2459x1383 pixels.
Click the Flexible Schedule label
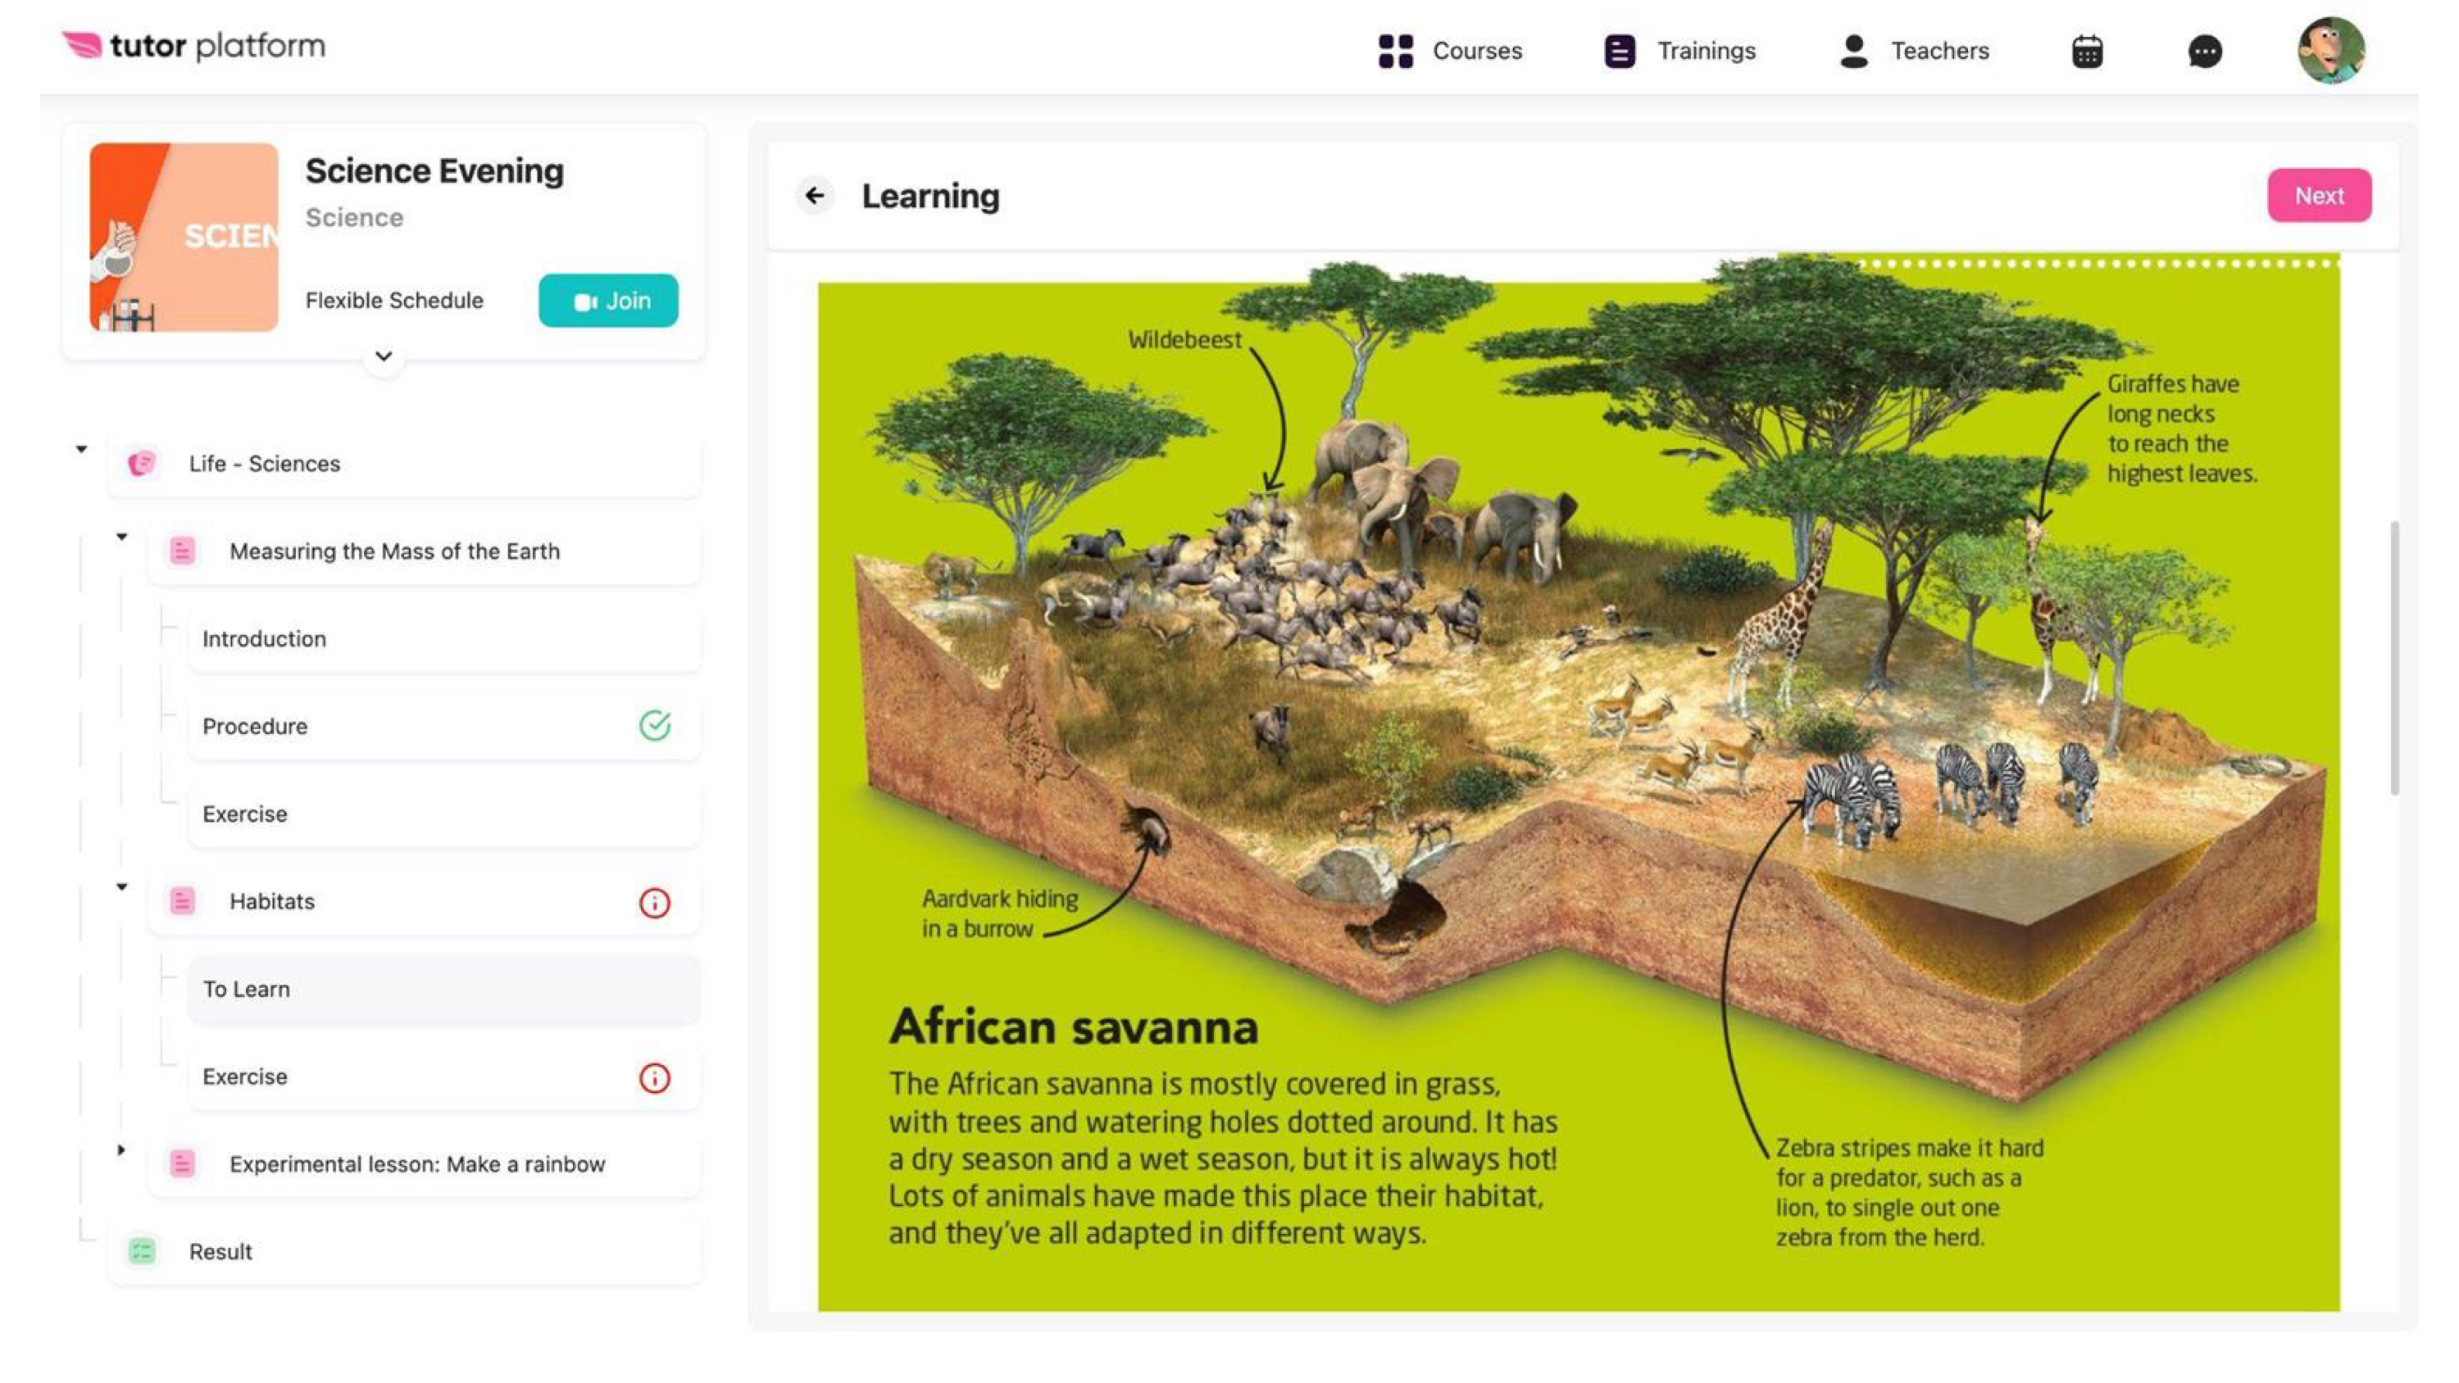click(x=394, y=301)
